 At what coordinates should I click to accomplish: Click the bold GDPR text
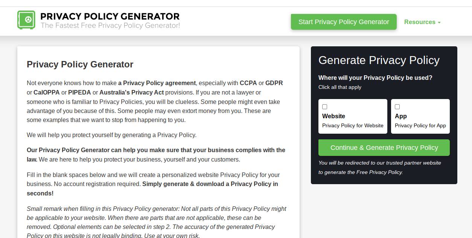(x=274, y=83)
